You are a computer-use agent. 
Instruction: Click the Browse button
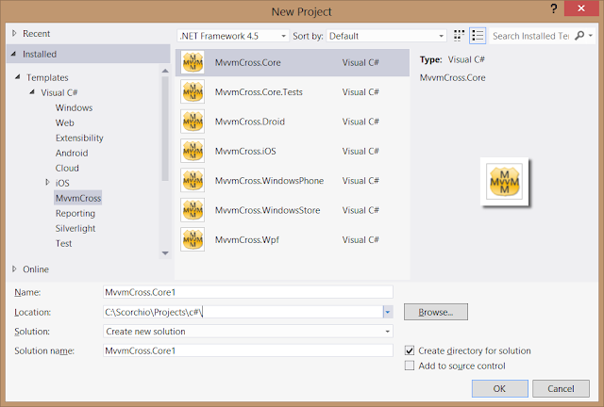click(436, 312)
